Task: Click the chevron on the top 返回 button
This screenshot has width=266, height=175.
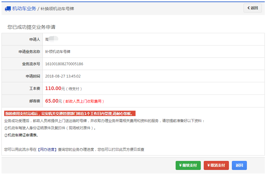Action: click(x=248, y=8)
